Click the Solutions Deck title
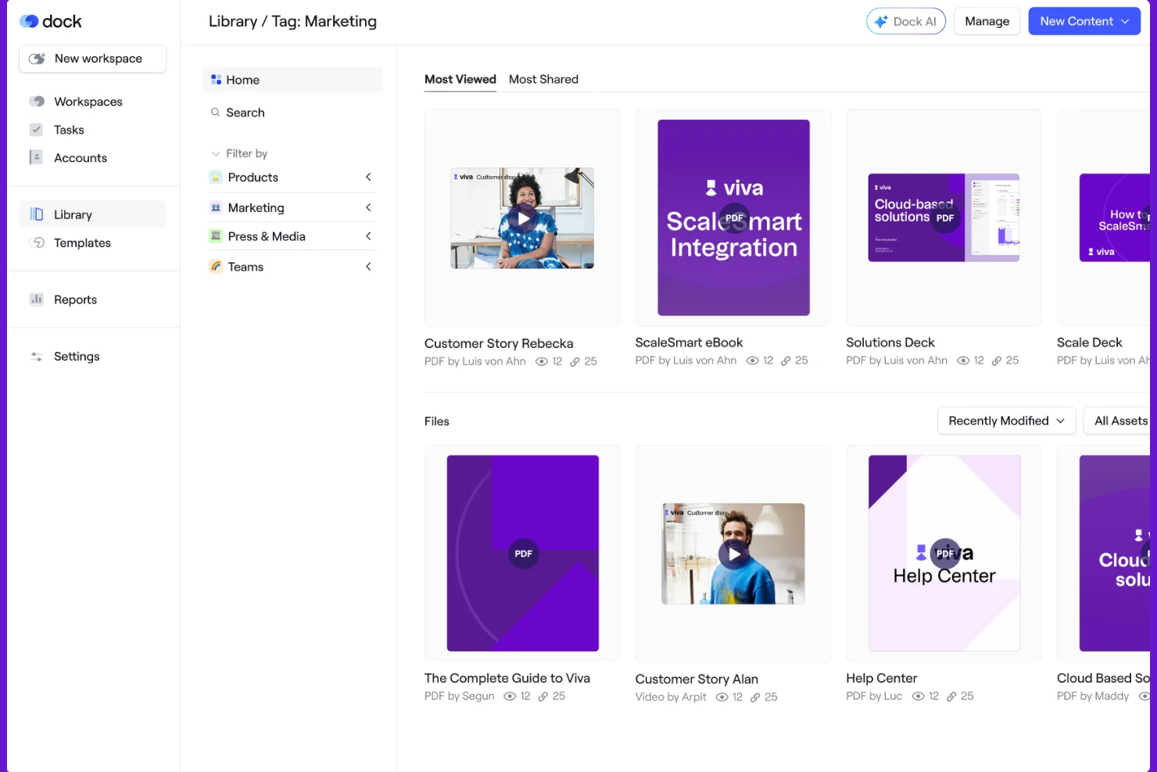The height and width of the screenshot is (772, 1157). 890,343
